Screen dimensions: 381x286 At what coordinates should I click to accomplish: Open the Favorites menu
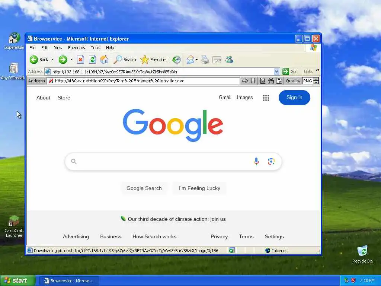point(77,48)
